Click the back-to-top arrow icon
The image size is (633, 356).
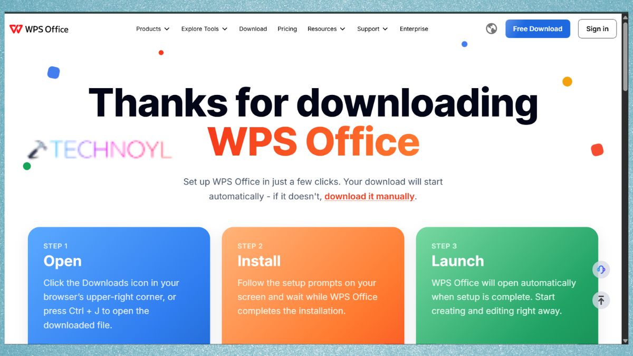(601, 300)
